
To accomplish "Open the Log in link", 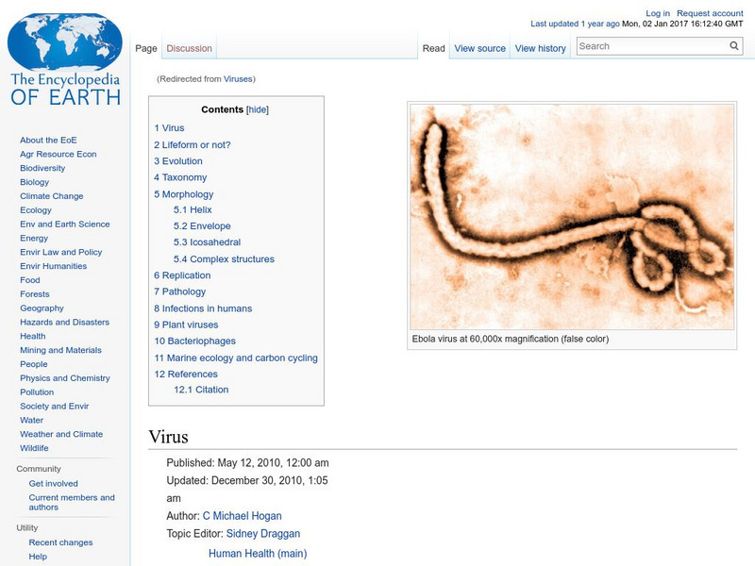I will click(x=658, y=13).
